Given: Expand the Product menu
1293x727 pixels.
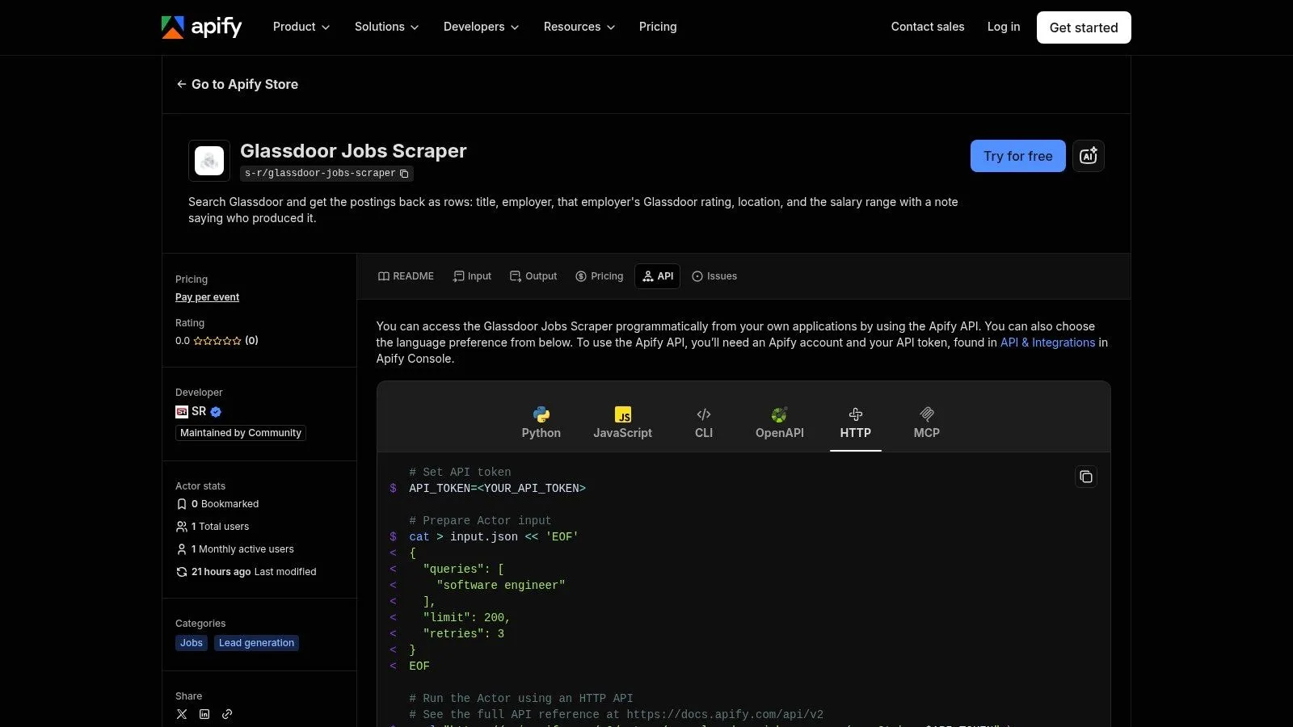Looking at the screenshot, I should tap(301, 27).
